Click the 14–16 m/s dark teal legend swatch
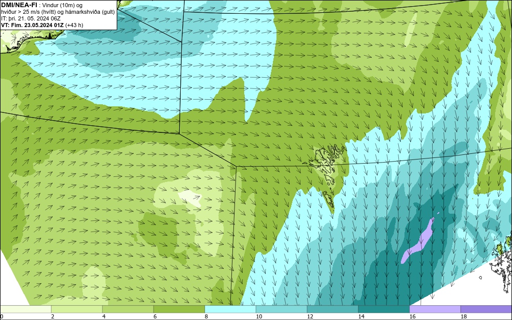Image resolution: width=512 pixels, height=320 pixels. click(383, 309)
